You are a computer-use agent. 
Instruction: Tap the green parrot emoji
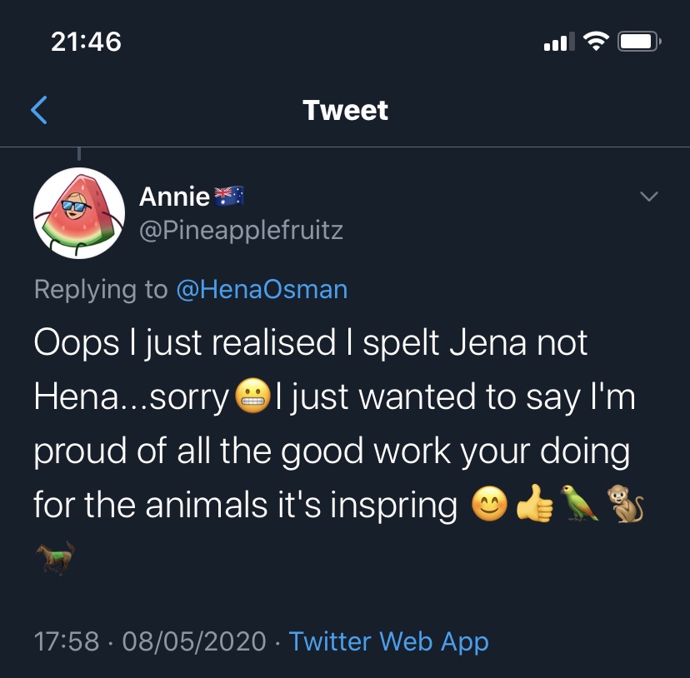pos(579,504)
